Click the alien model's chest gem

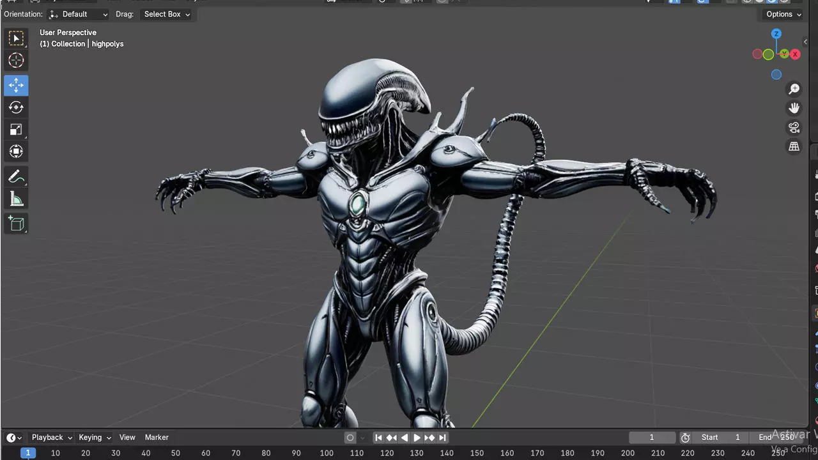pyautogui.click(x=358, y=205)
